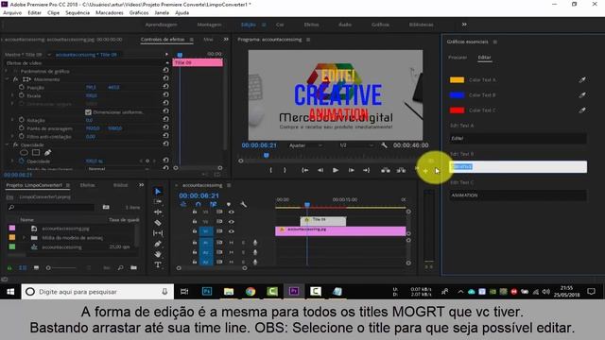Click the Lift button in Program monitor
This screenshot has height=340, width=605.
point(385,170)
